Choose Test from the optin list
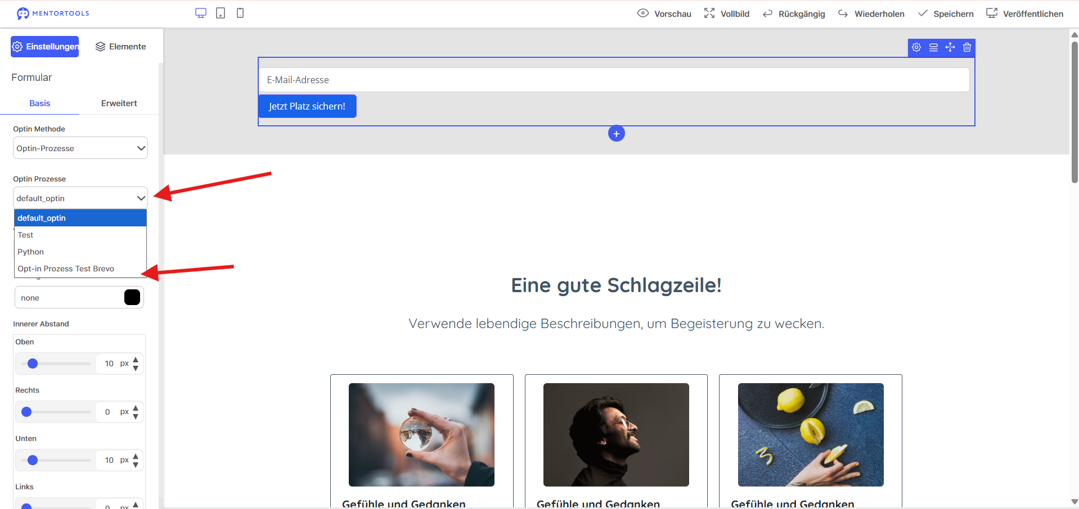1079x509 pixels. (80, 235)
